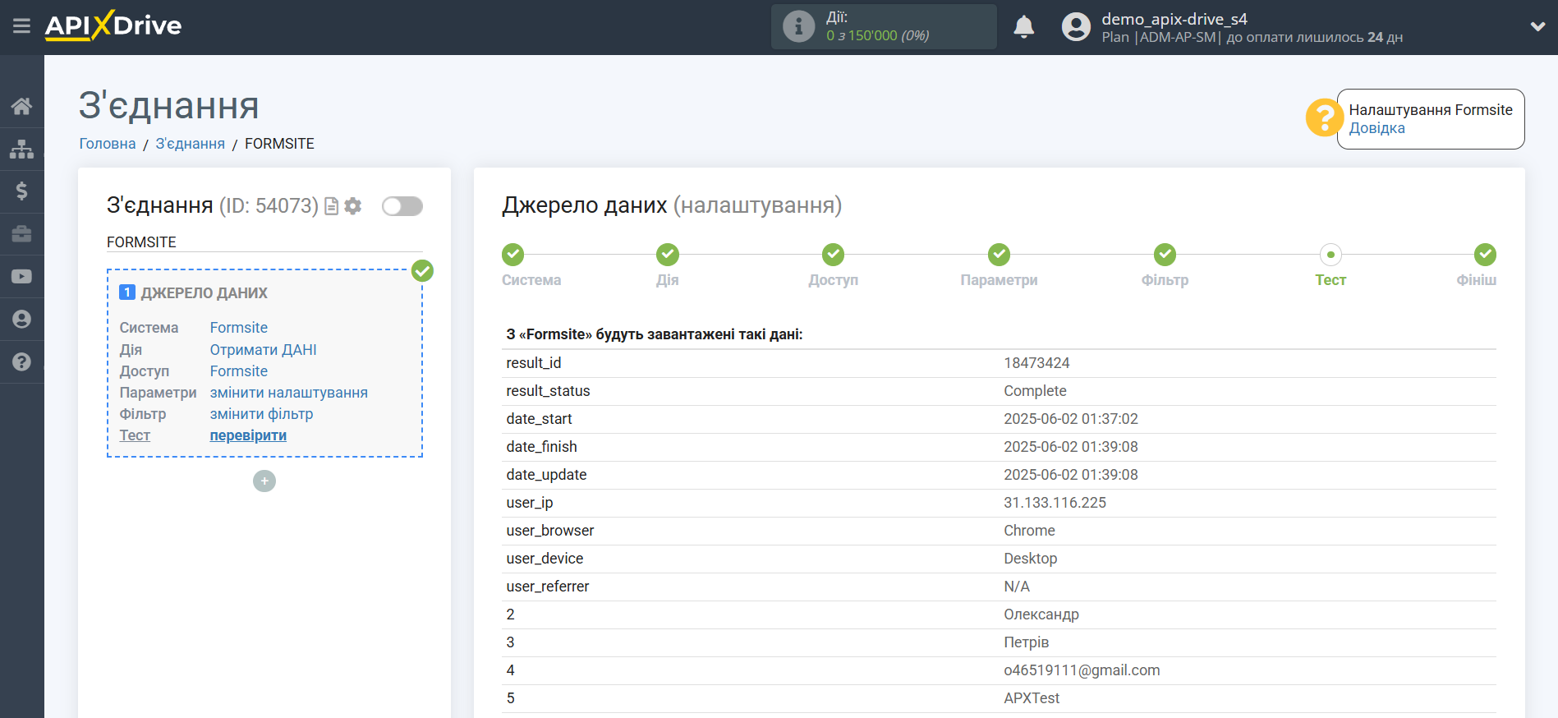The height and width of the screenshot is (718, 1558).
Task: Open Formsite access link
Action: point(239,371)
